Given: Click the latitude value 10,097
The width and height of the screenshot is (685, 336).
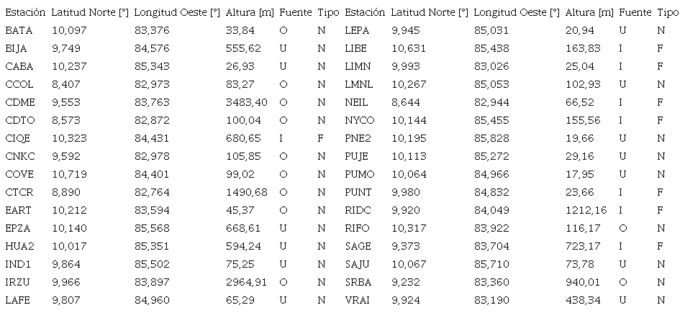Looking at the screenshot, I should tap(67, 30).
